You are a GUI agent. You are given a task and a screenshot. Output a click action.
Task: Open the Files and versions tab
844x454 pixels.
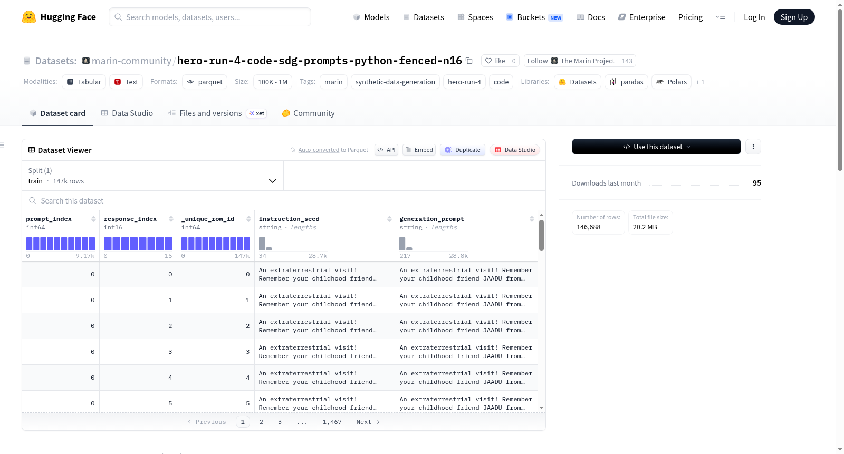217,113
